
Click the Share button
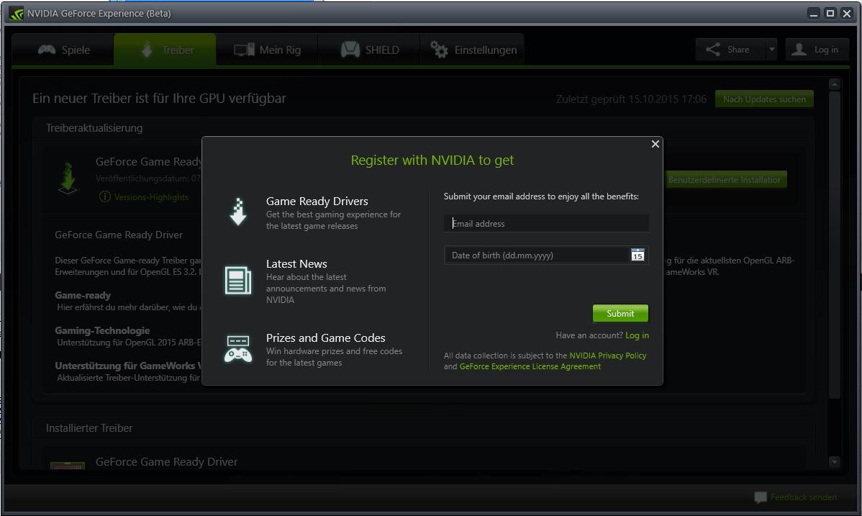(730, 50)
